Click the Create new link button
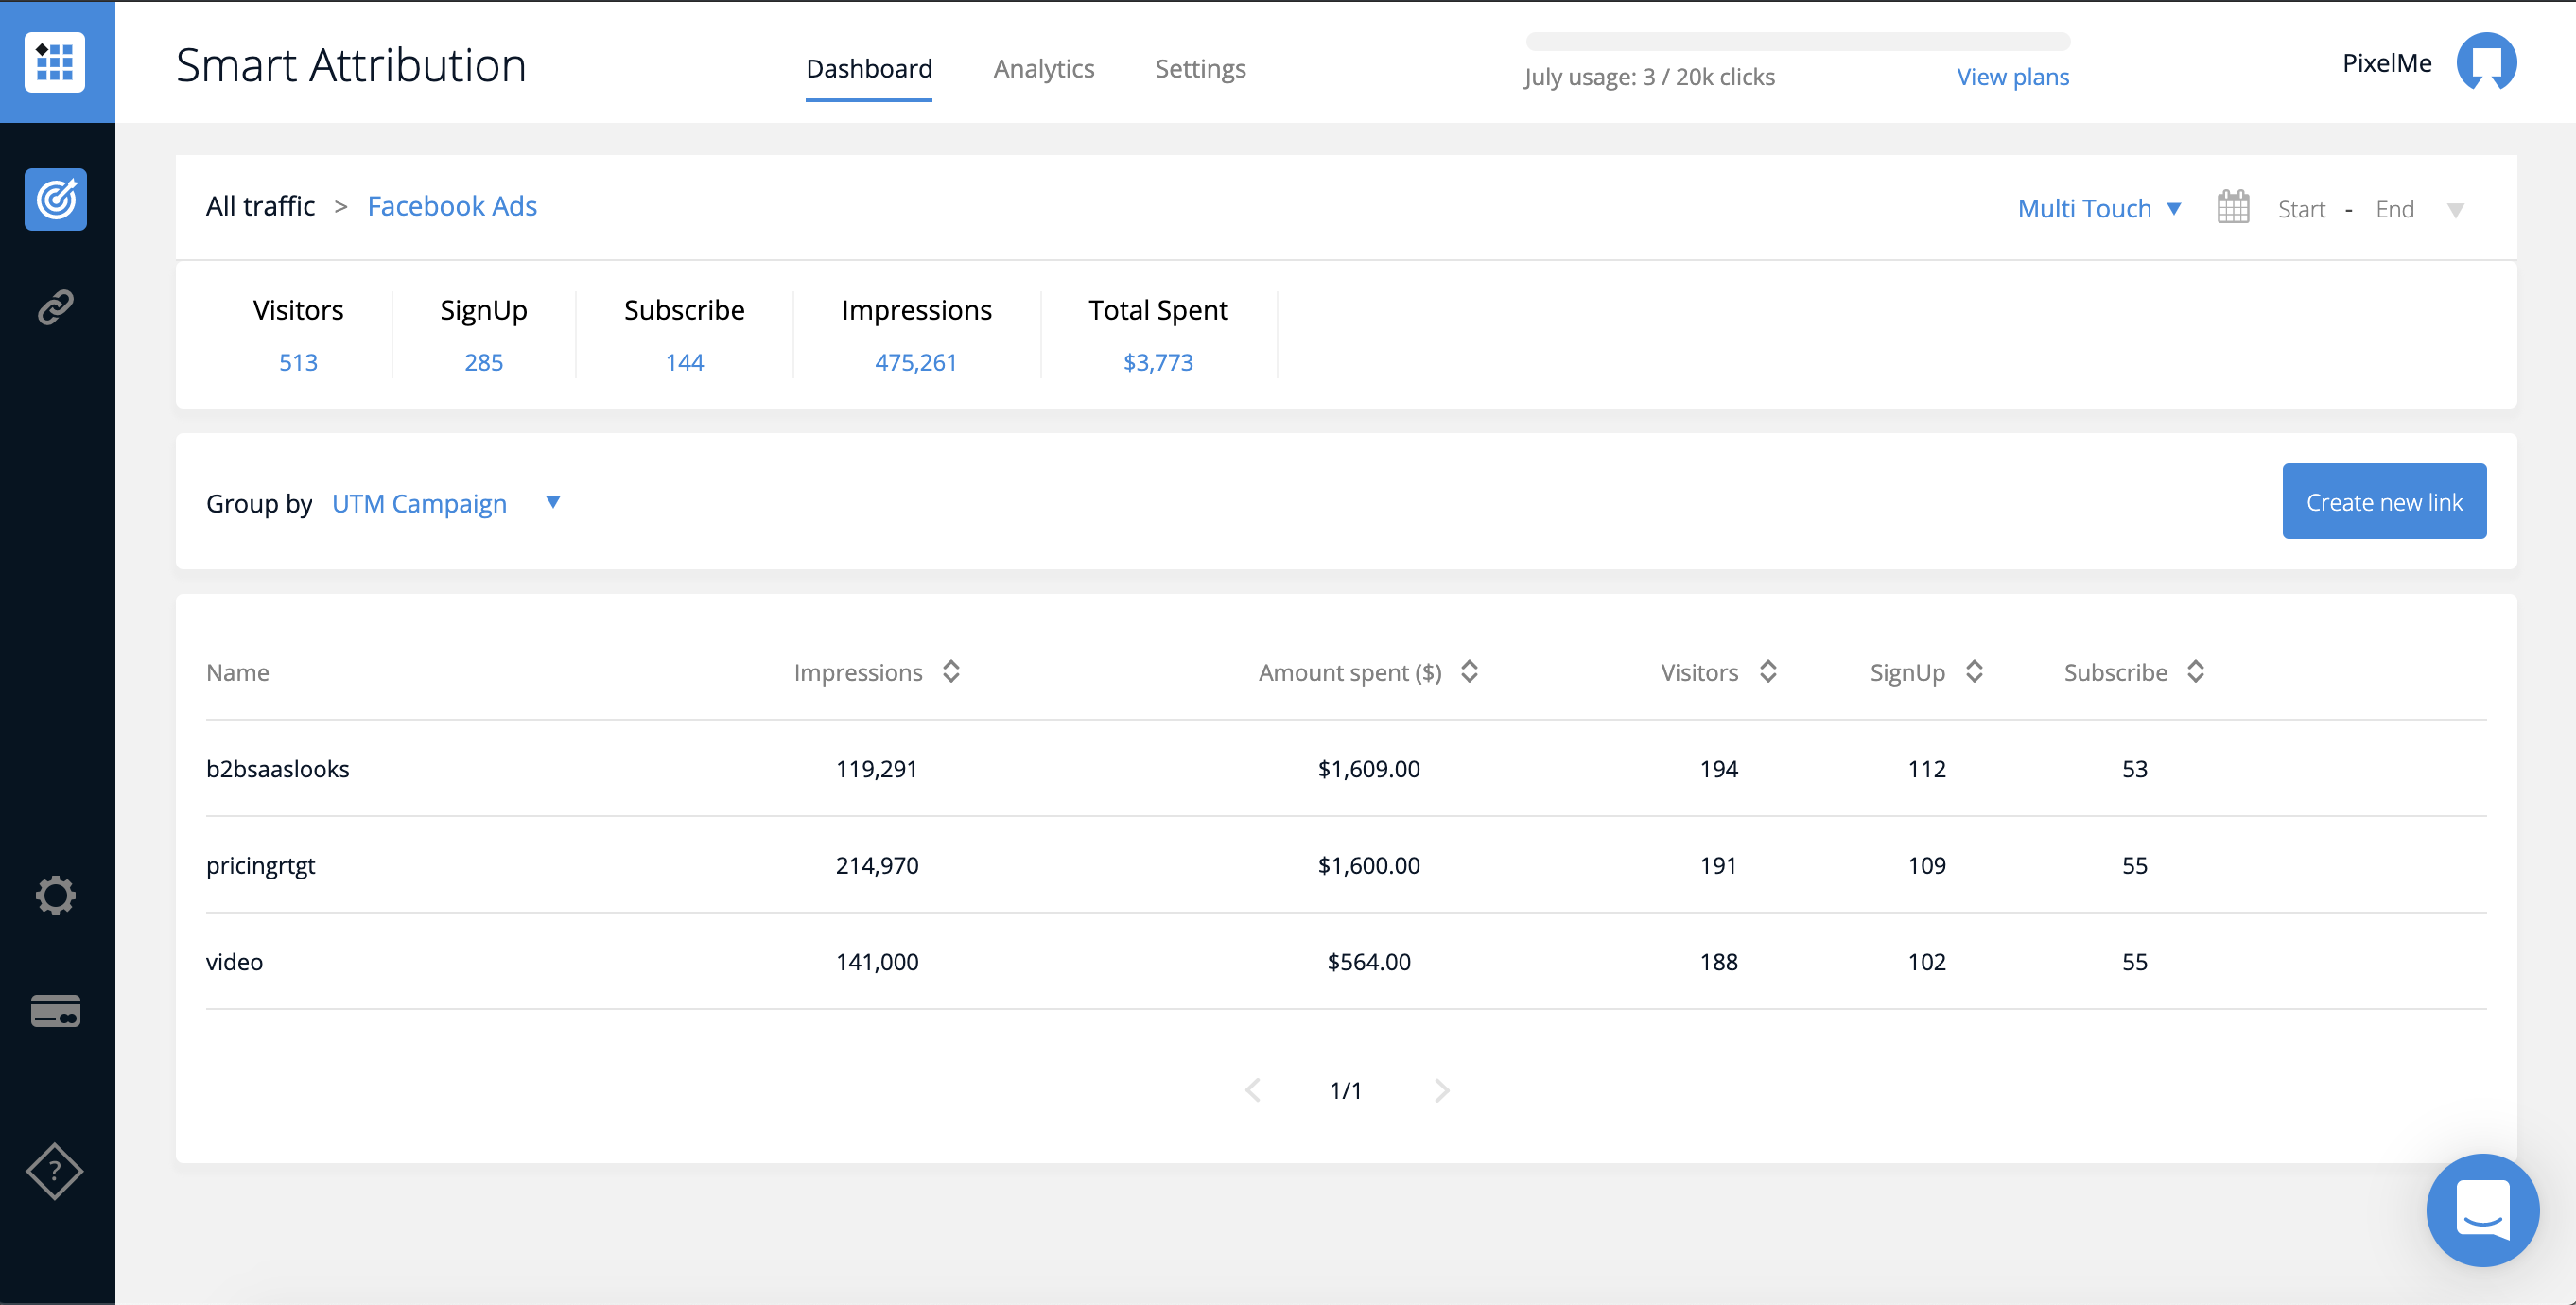2576x1305 pixels. (x=2384, y=501)
